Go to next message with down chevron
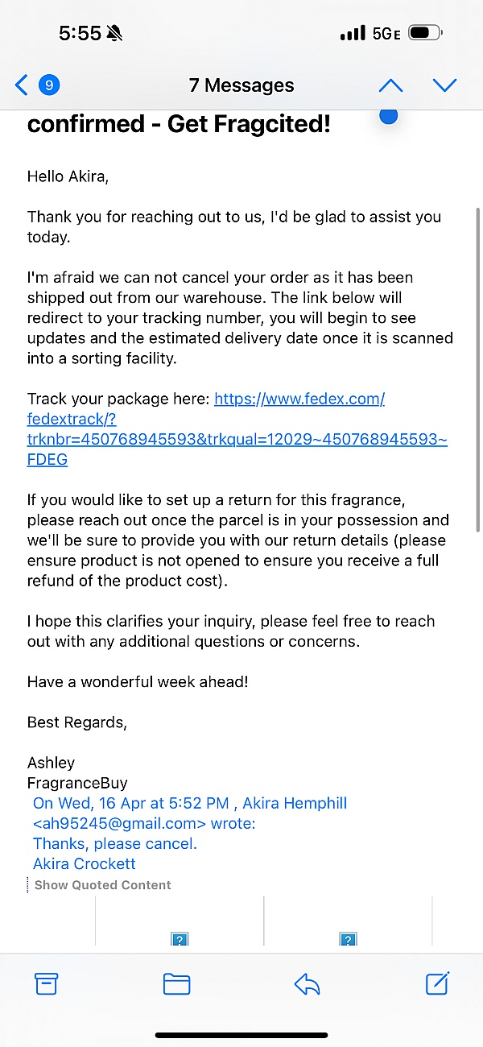The height and width of the screenshot is (1047, 483). pos(444,85)
